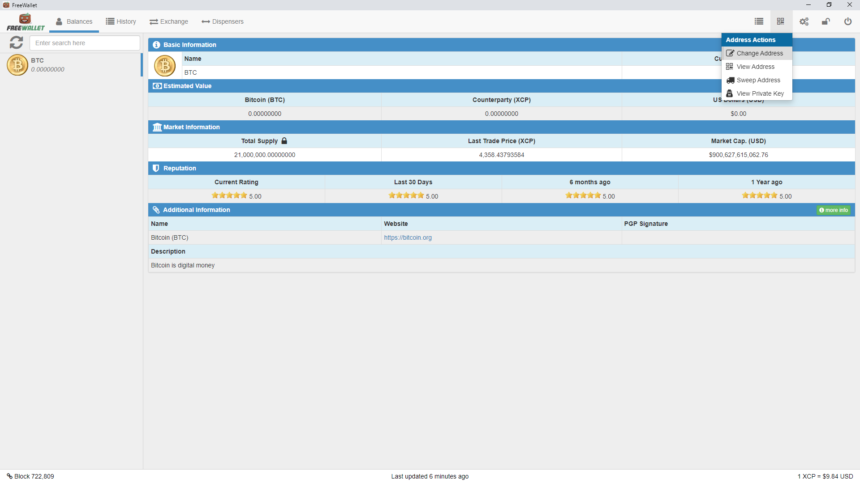Open the Exchange tab

coord(169,21)
